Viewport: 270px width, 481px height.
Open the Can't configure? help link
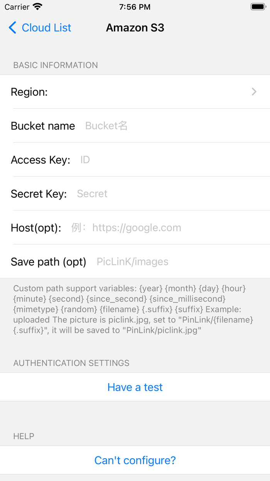(x=135, y=460)
